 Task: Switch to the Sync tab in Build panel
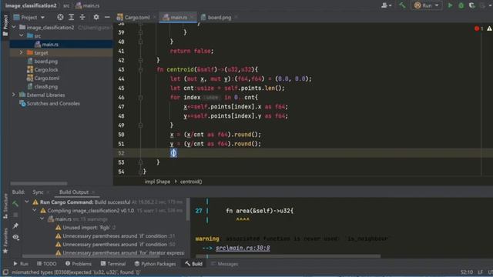click(x=38, y=192)
